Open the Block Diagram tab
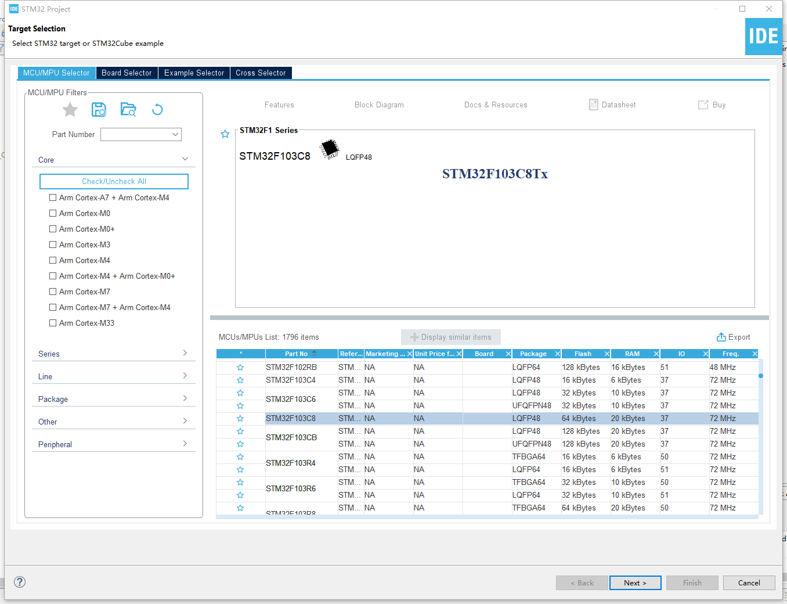 [379, 105]
